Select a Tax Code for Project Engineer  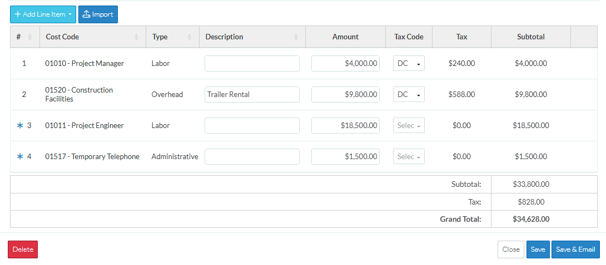(409, 126)
